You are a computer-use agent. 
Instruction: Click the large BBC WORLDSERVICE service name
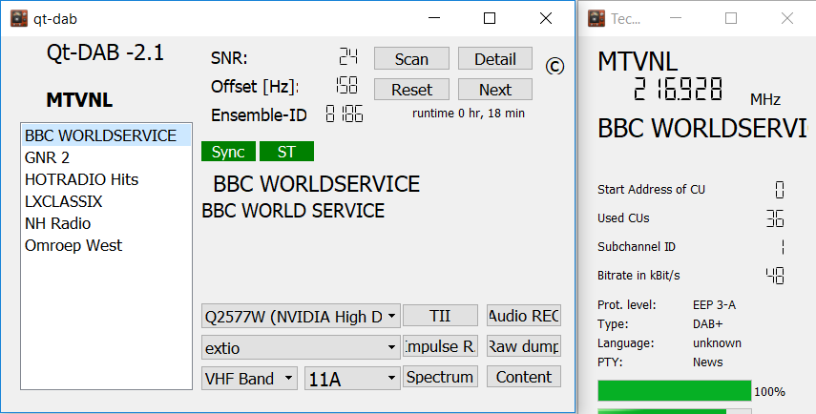coord(317,184)
